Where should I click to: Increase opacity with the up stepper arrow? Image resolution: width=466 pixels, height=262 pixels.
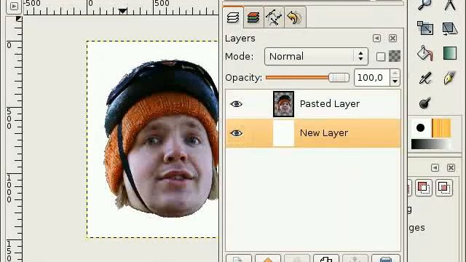tap(395, 74)
